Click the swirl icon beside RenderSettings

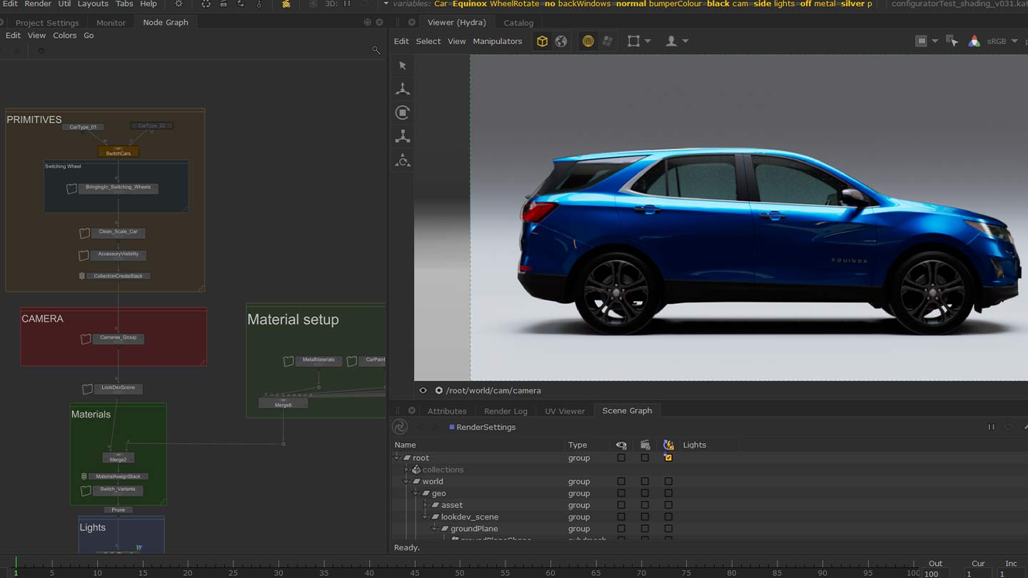click(400, 427)
